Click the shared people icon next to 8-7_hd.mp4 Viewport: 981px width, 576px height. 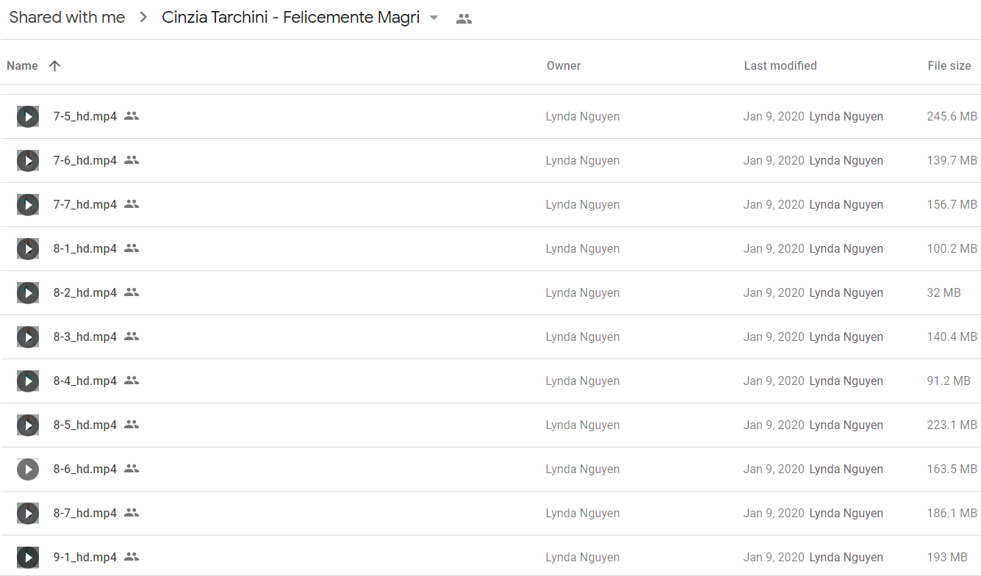click(x=132, y=513)
